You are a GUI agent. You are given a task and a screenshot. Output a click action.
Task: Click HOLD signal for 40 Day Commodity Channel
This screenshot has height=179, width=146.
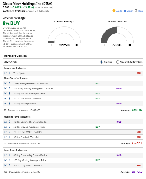click(118, 122)
